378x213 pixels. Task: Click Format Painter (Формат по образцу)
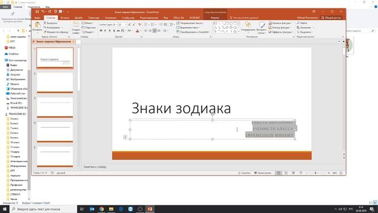(x=56, y=32)
